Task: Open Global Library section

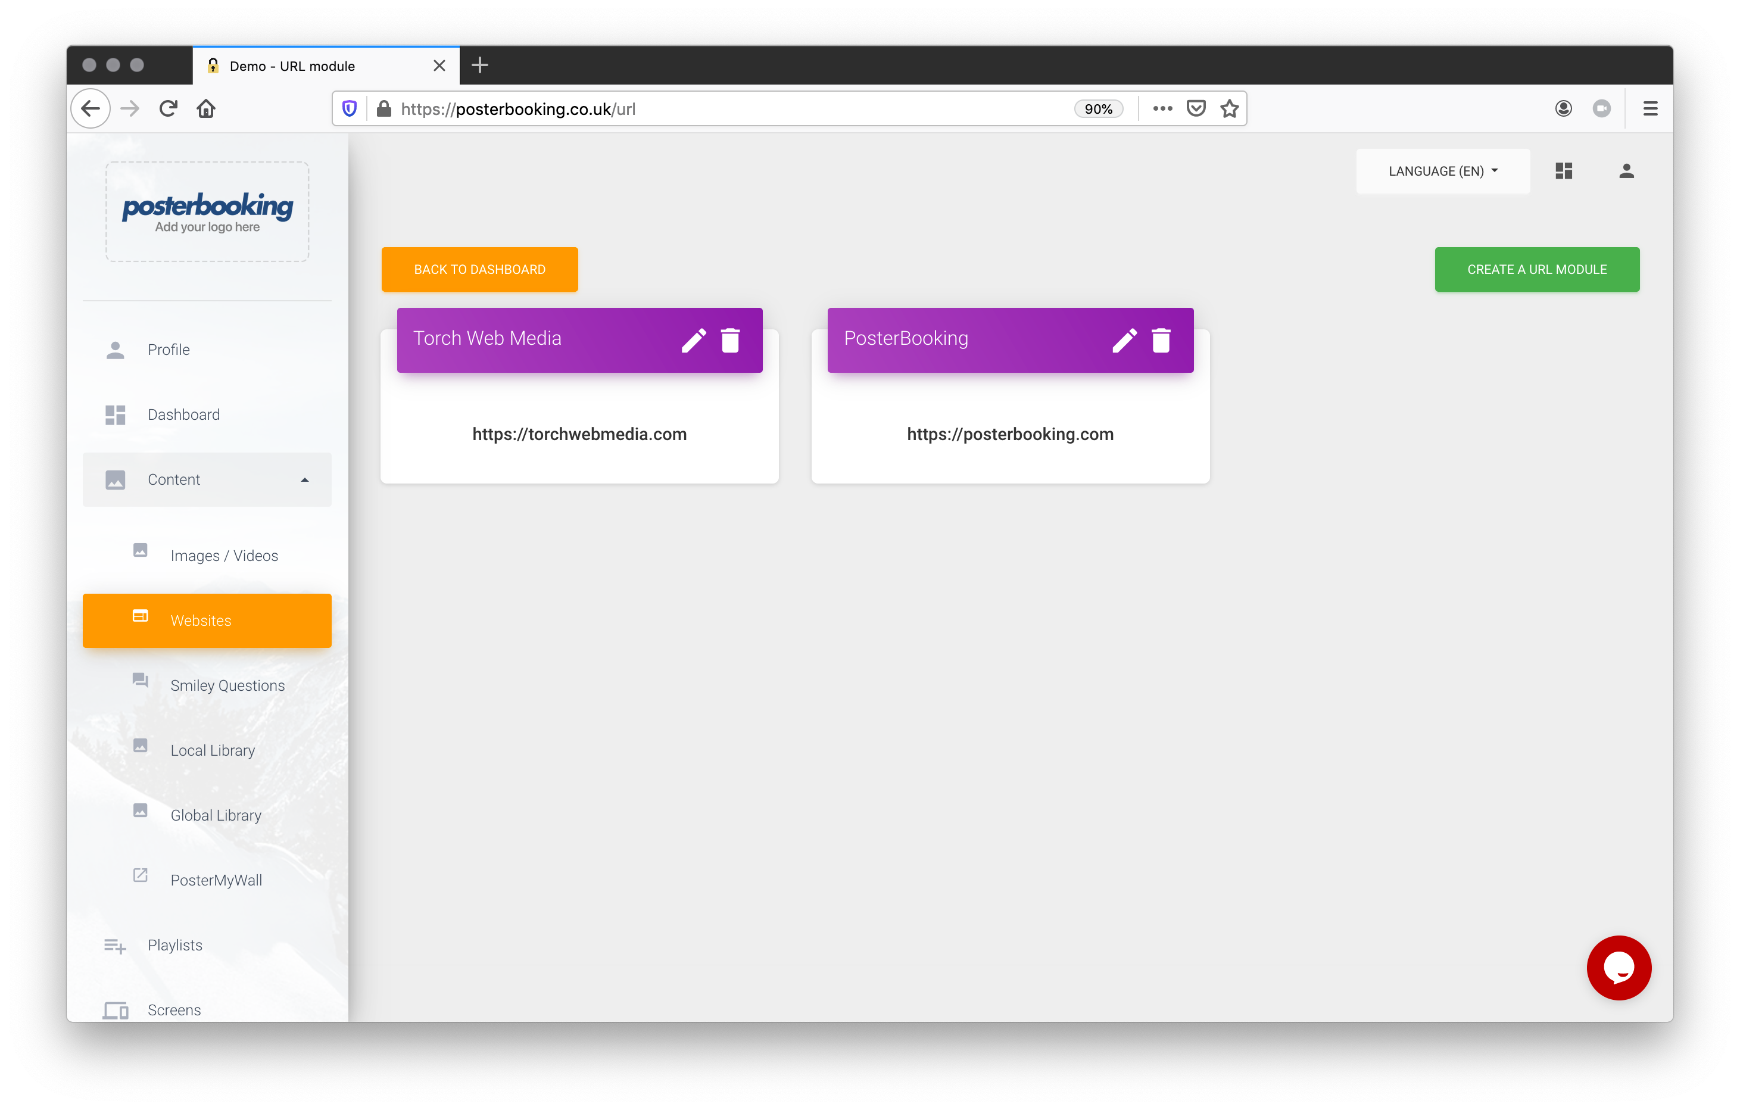Action: 207,815
